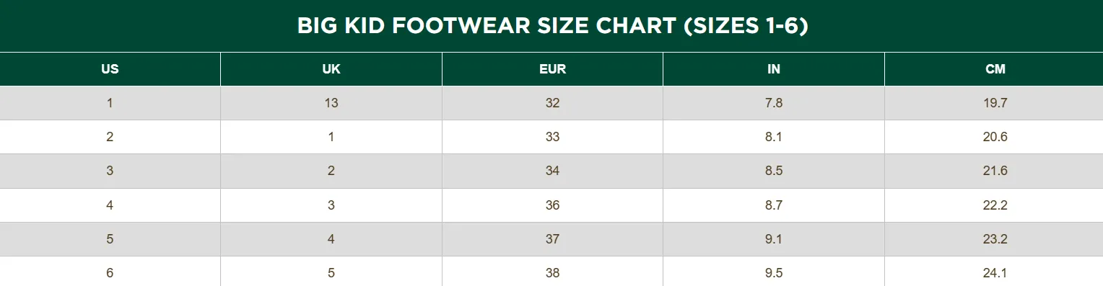Select the US column header
Screen dimensions: 1103x286
pyautogui.click(x=110, y=69)
